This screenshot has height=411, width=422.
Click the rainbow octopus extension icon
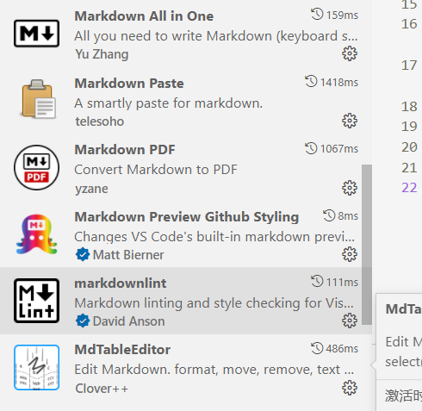click(36, 234)
